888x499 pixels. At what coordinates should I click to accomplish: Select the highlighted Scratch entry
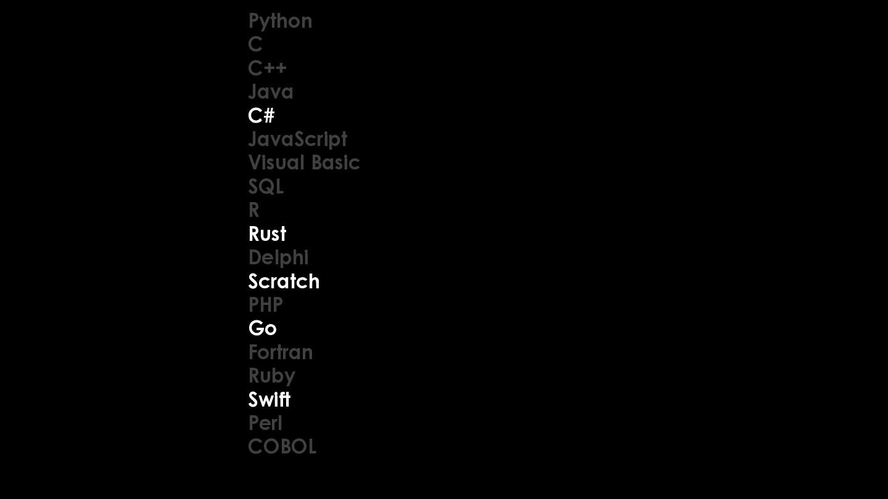[x=284, y=281]
